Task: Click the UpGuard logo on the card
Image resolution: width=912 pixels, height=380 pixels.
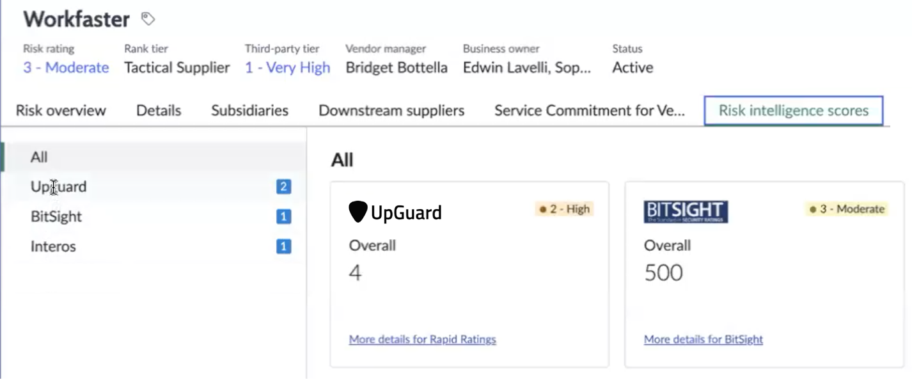Action: 395,212
